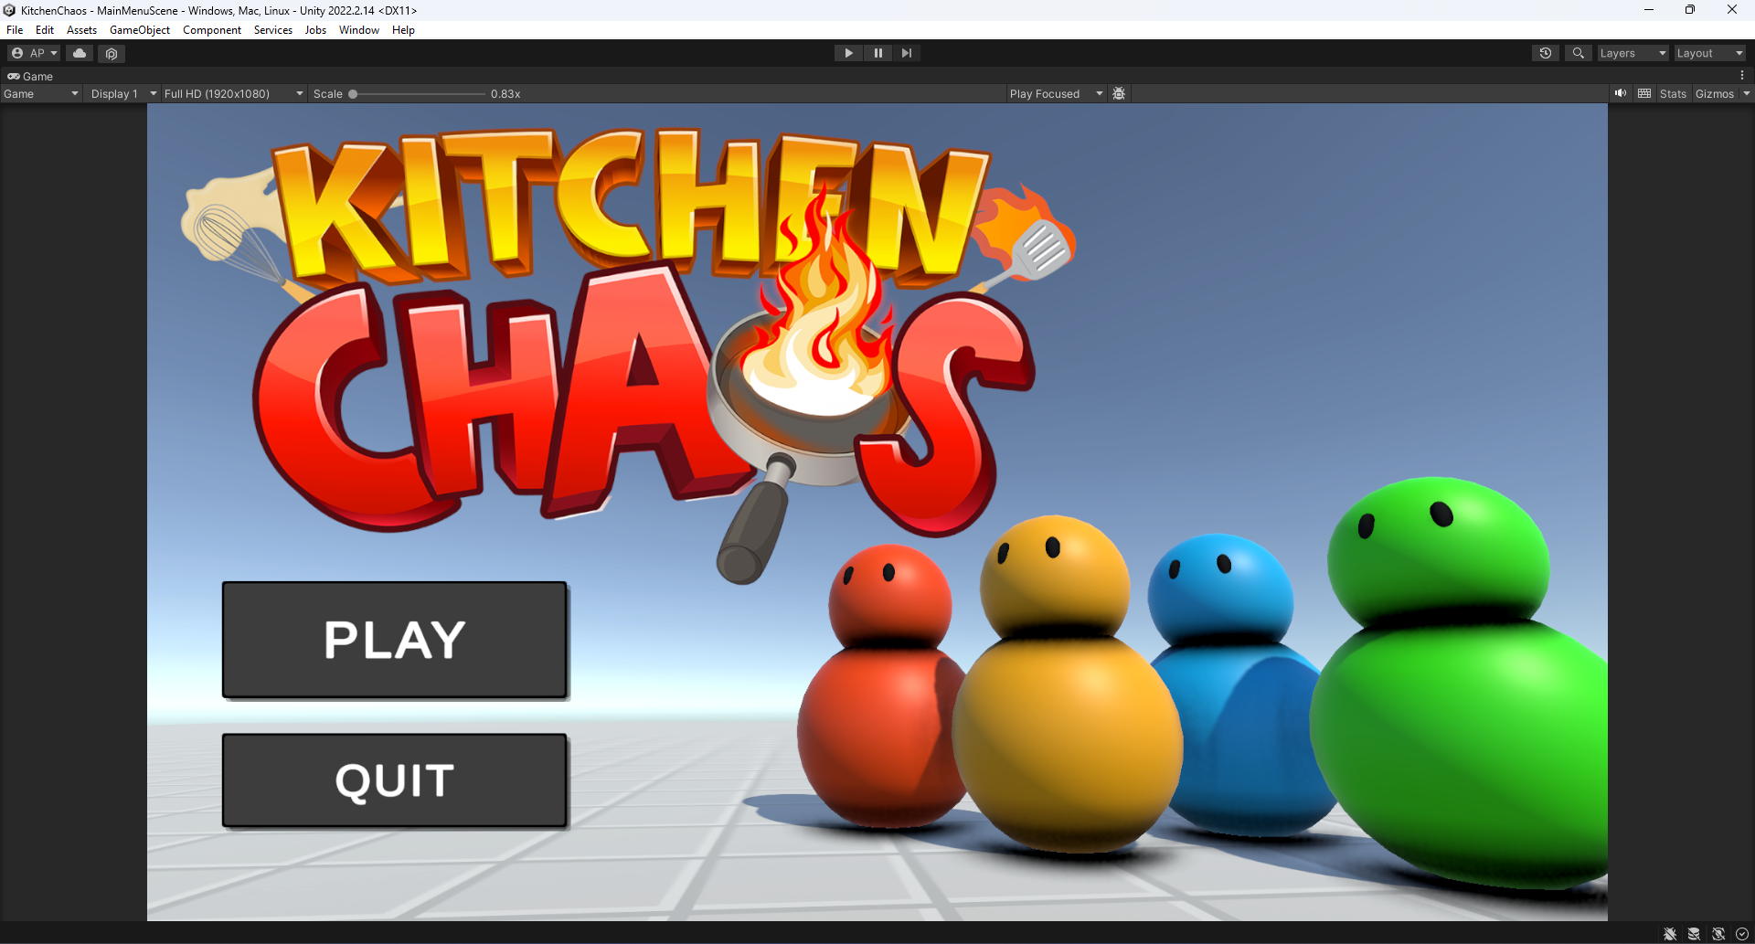This screenshot has width=1755, height=944.
Task: Toggle the frame debugger bug icon
Action: tap(1119, 93)
